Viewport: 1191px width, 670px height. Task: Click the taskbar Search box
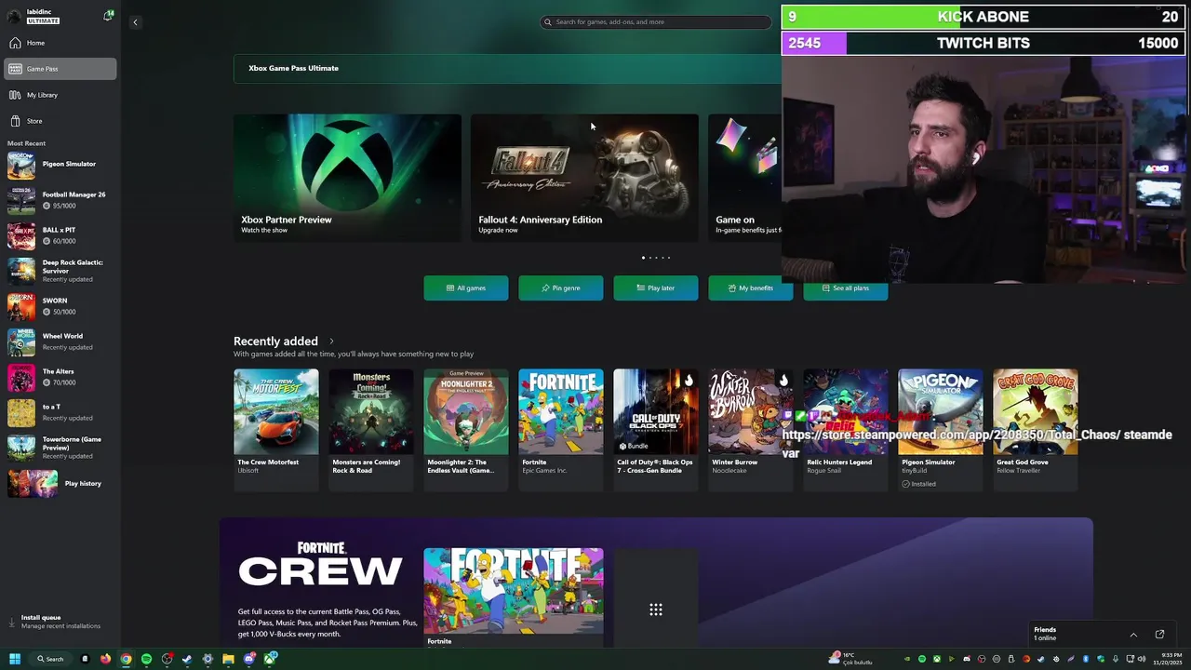pyautogui.click(x=50, y=659)
